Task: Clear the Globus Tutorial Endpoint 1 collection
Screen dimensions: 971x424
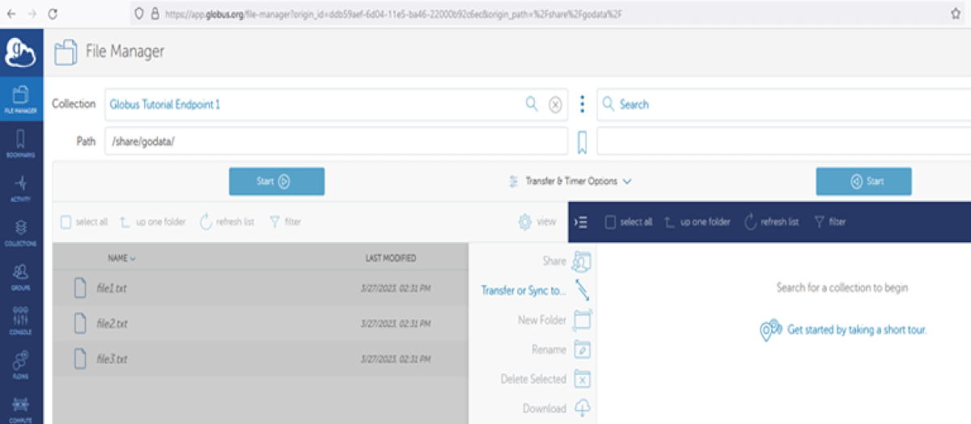Action: [x=555, y=104]
